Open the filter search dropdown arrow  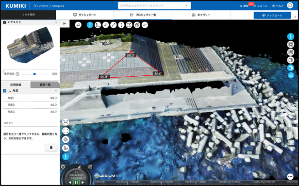click(x=186, y=6)
